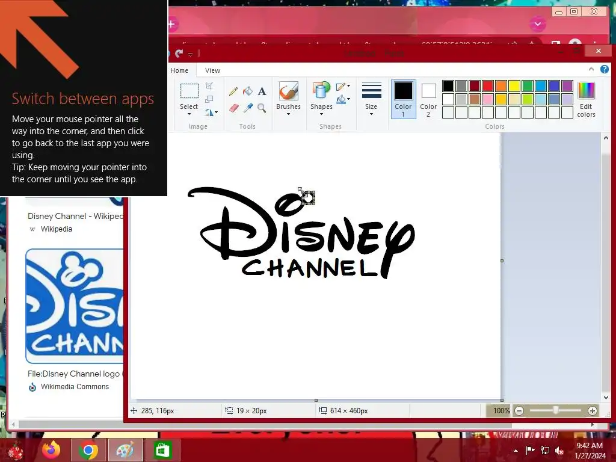Open Disney Channel - Wikipedia result link

[75, 216]
